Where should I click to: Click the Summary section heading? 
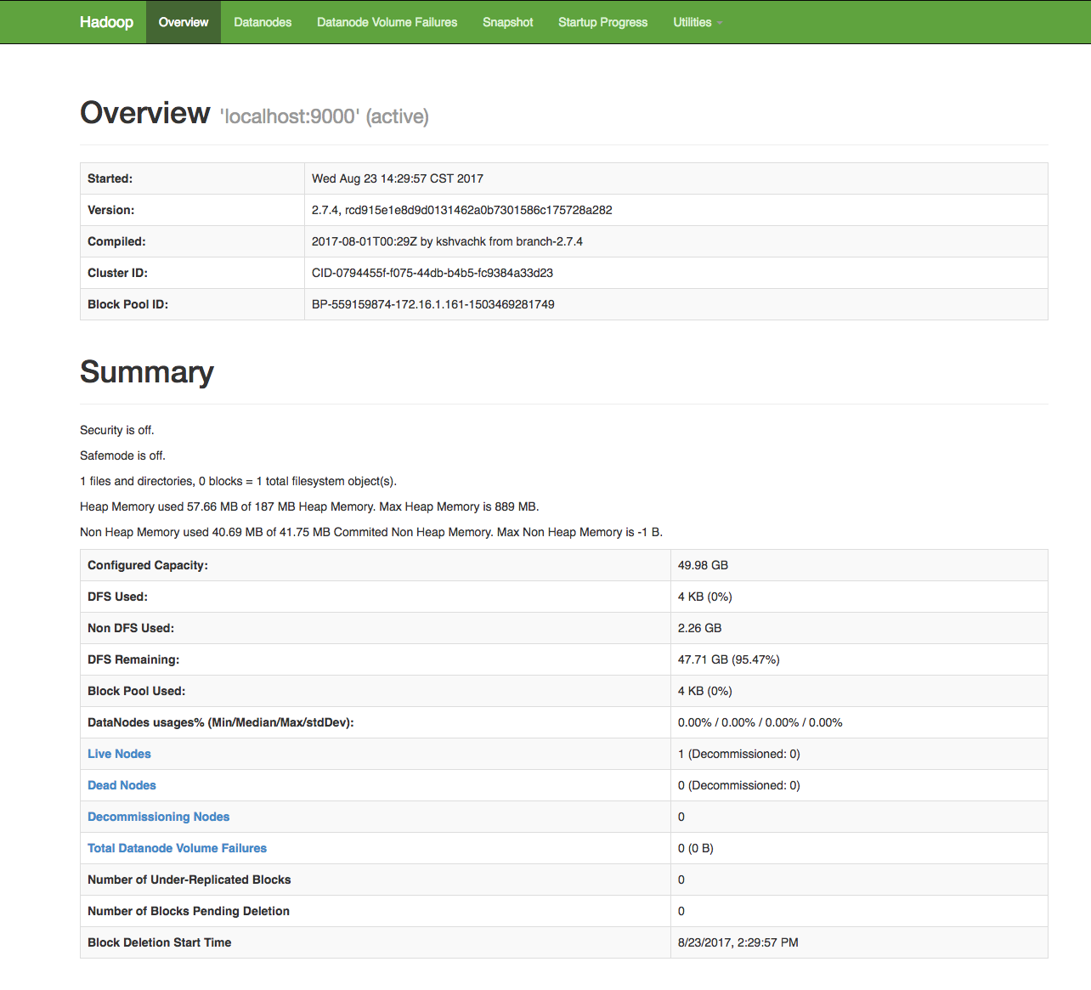point(147,372)
